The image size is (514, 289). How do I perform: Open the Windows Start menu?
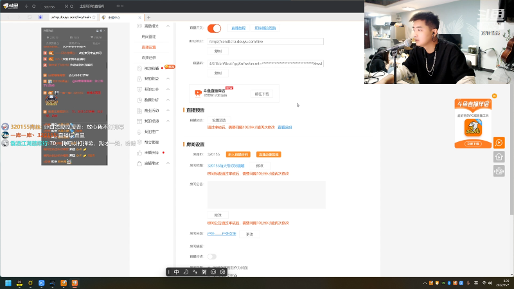point(8,283)
